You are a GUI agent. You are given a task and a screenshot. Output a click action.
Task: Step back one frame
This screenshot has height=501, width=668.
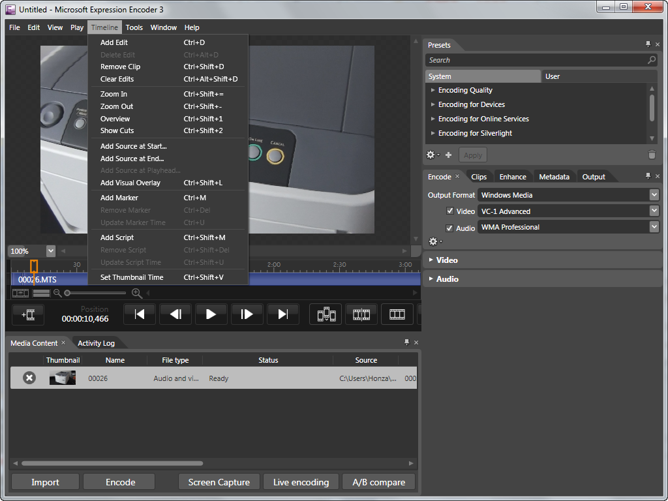(x=175, y=314)
